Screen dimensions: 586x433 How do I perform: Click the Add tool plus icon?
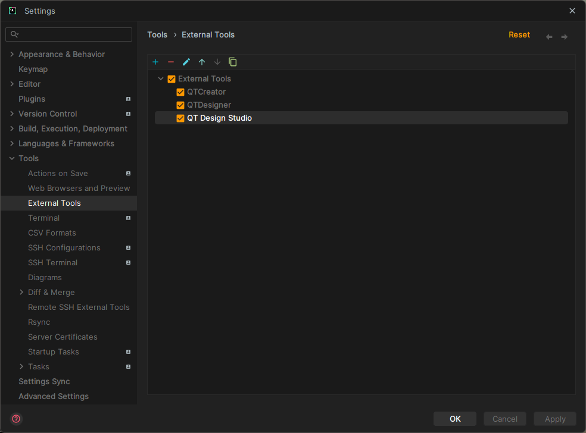(x=155, y=62)
